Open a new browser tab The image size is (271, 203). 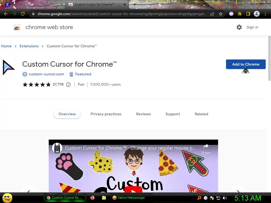coord(135,5)
